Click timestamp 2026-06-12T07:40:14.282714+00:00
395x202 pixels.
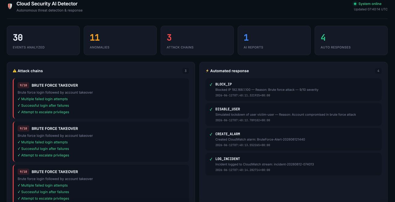(243, 170)
